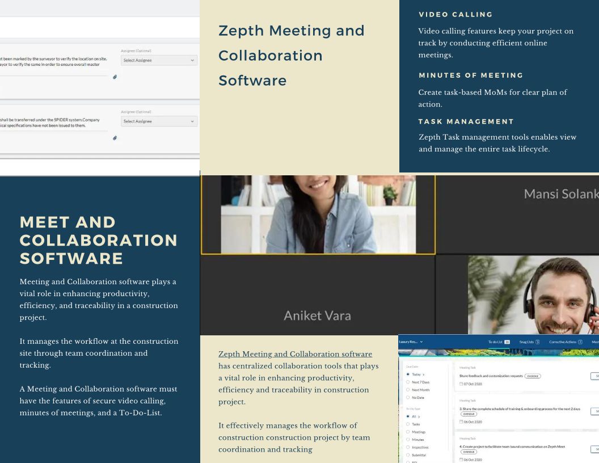Select the Minutes to-do type option
This screenshot has width=599, height=463.
408,440
